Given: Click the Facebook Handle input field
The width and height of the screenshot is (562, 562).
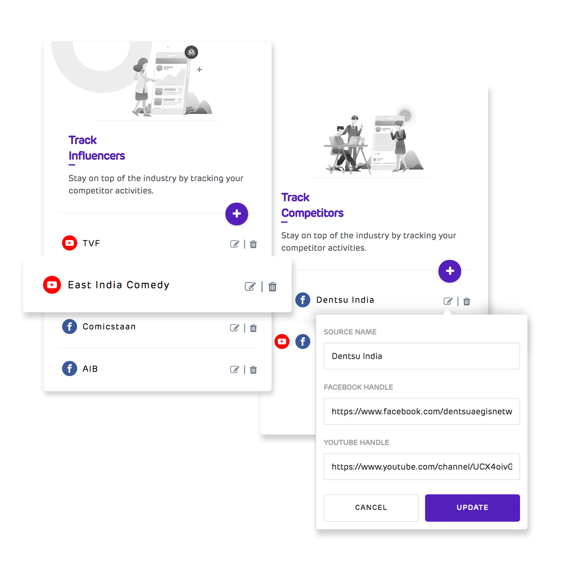Looking at the screenshot, I should 421,411.
